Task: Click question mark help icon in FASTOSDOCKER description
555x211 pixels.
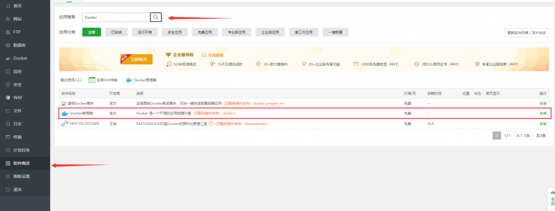Action: point(211,124)
